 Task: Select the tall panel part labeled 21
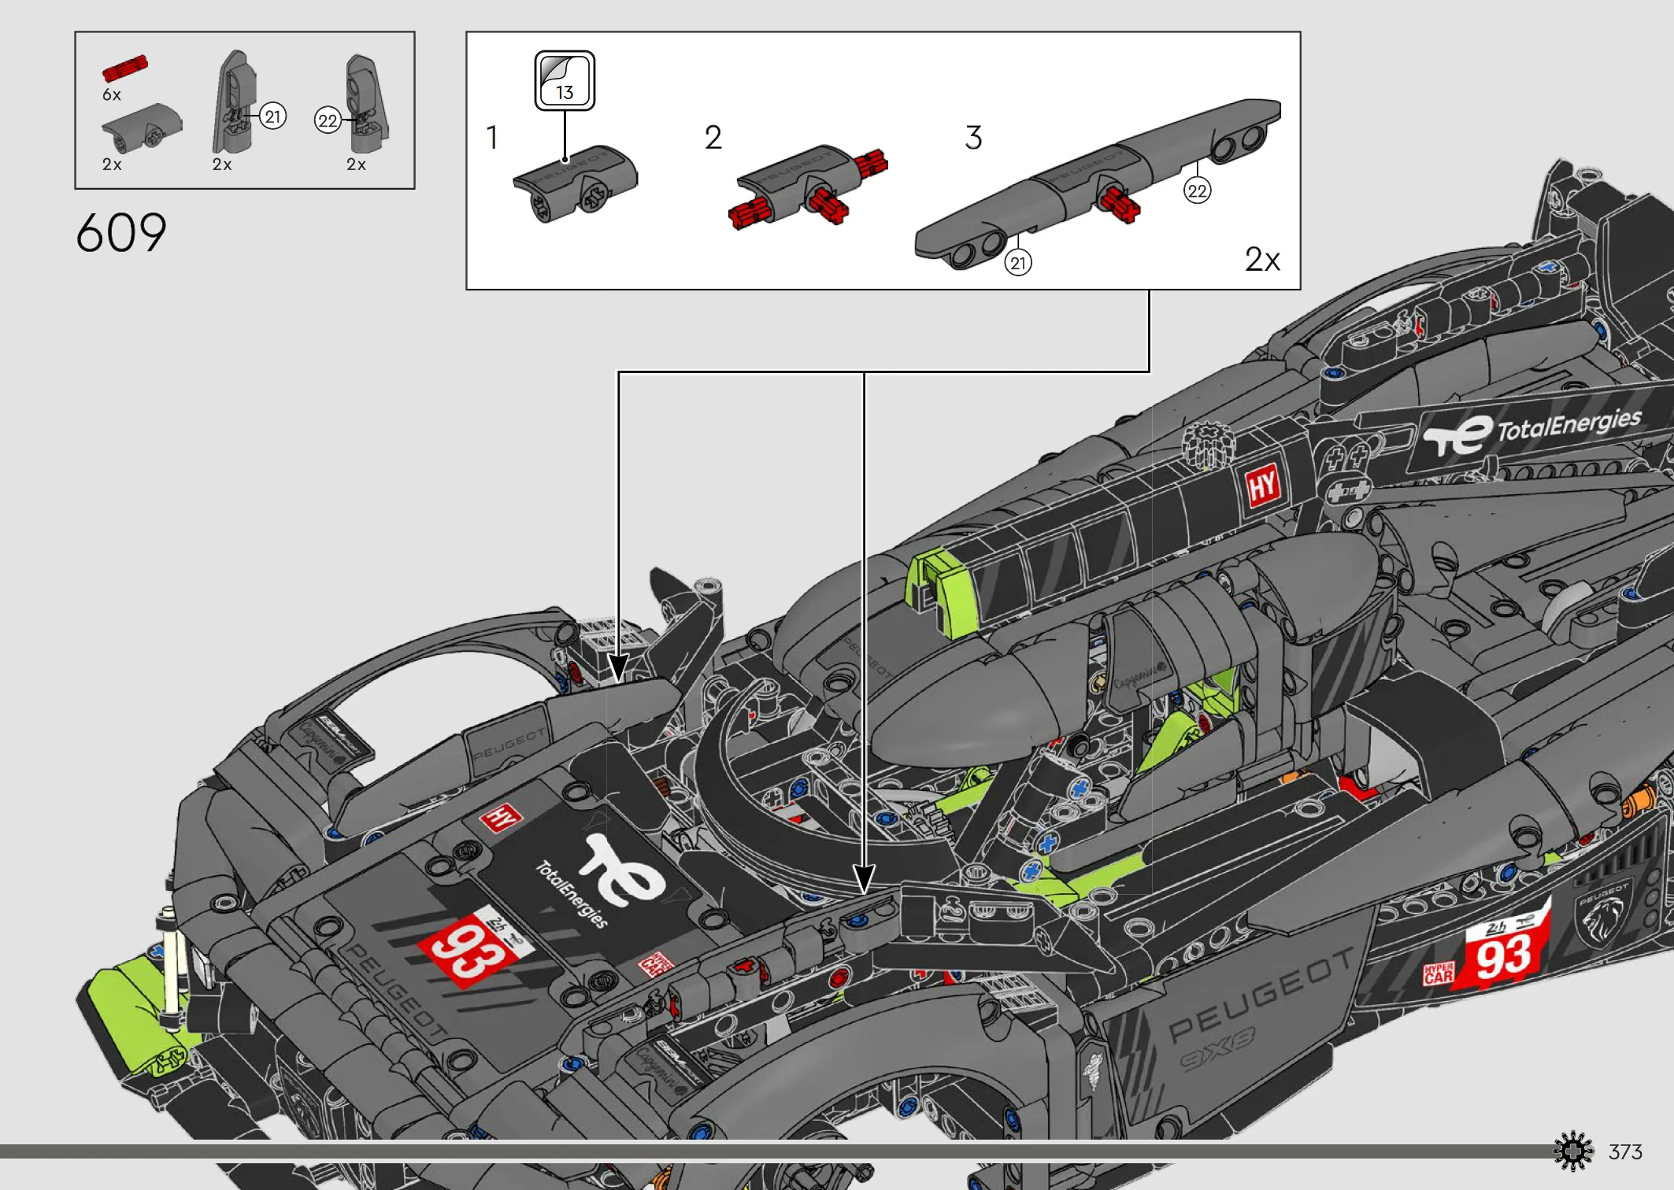235,102
